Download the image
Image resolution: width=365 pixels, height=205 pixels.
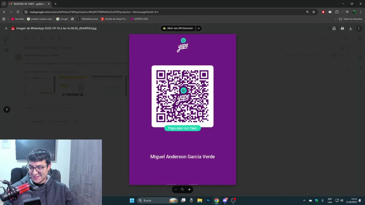pyautogui.click(x=351, y=28)
